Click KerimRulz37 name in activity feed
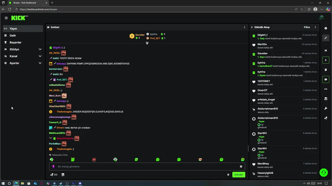332x186 pixels. point(266,66)
